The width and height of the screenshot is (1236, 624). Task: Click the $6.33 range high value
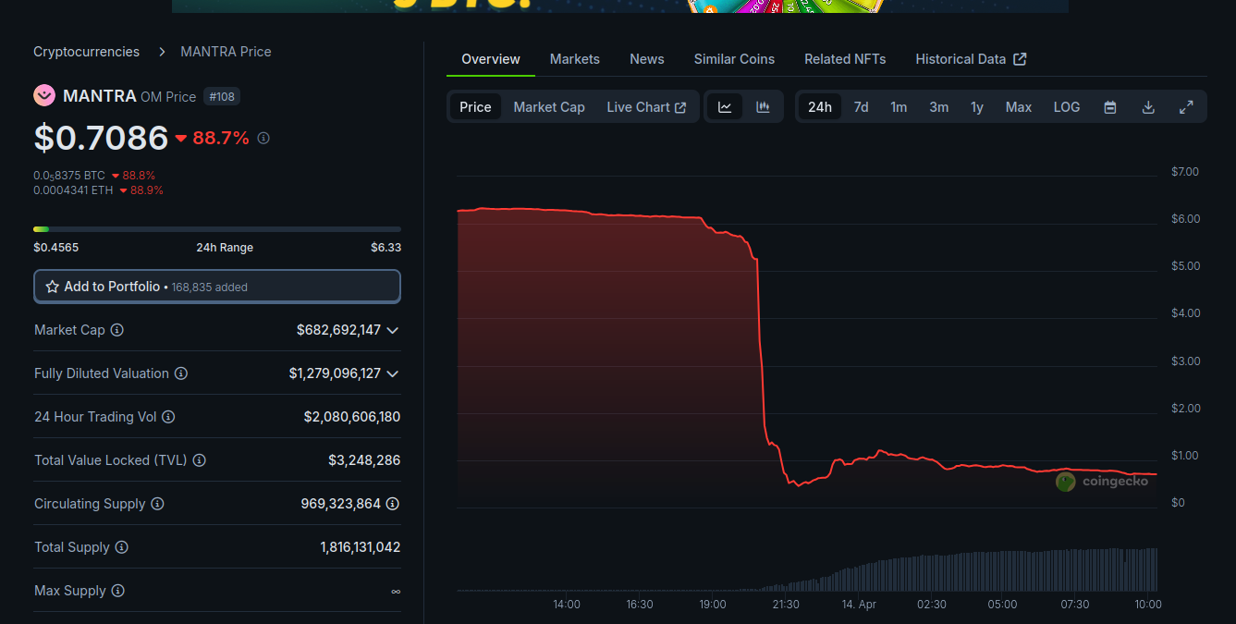(x=385, y=248)
